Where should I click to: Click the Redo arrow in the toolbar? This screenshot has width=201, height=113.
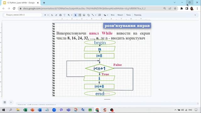[56, 15]
